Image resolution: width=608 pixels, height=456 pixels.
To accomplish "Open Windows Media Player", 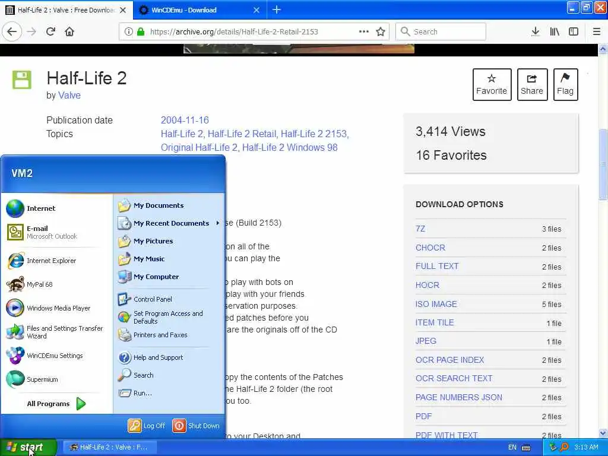I will [x=56, y=308].
